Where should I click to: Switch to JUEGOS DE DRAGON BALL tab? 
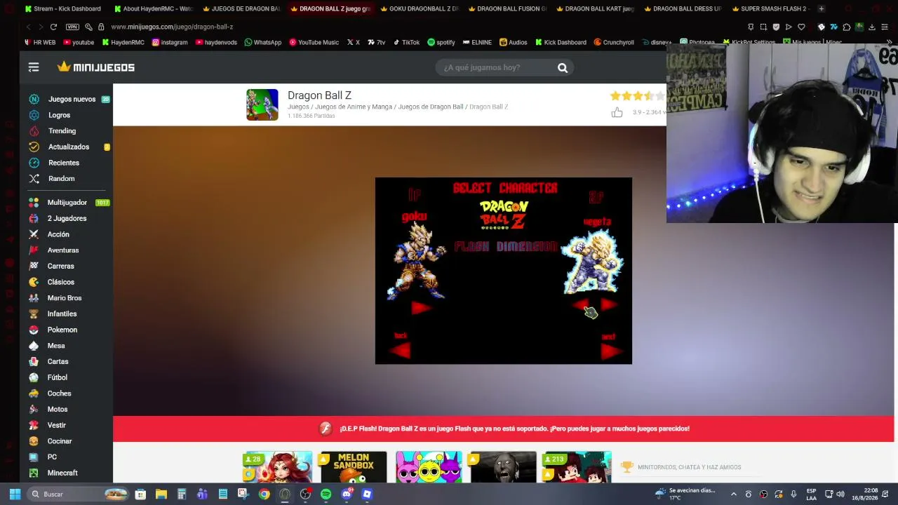pos(240,8)
